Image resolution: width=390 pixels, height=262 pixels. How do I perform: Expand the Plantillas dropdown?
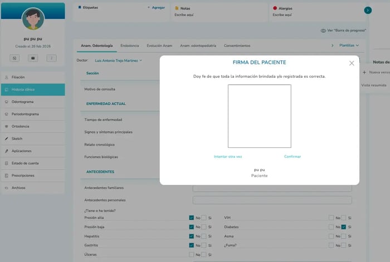pos(349,45)
